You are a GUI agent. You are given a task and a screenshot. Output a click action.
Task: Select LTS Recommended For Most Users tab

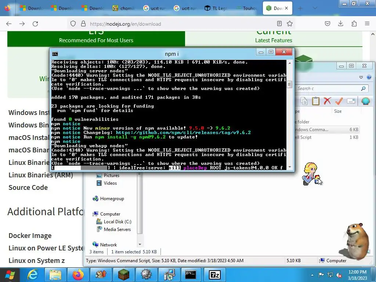click(x=96, y=38)
